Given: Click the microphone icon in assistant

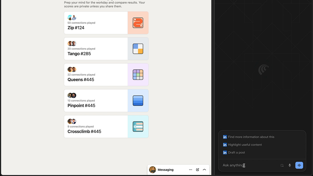Looking at the screenshot, I should click(290, 165).
